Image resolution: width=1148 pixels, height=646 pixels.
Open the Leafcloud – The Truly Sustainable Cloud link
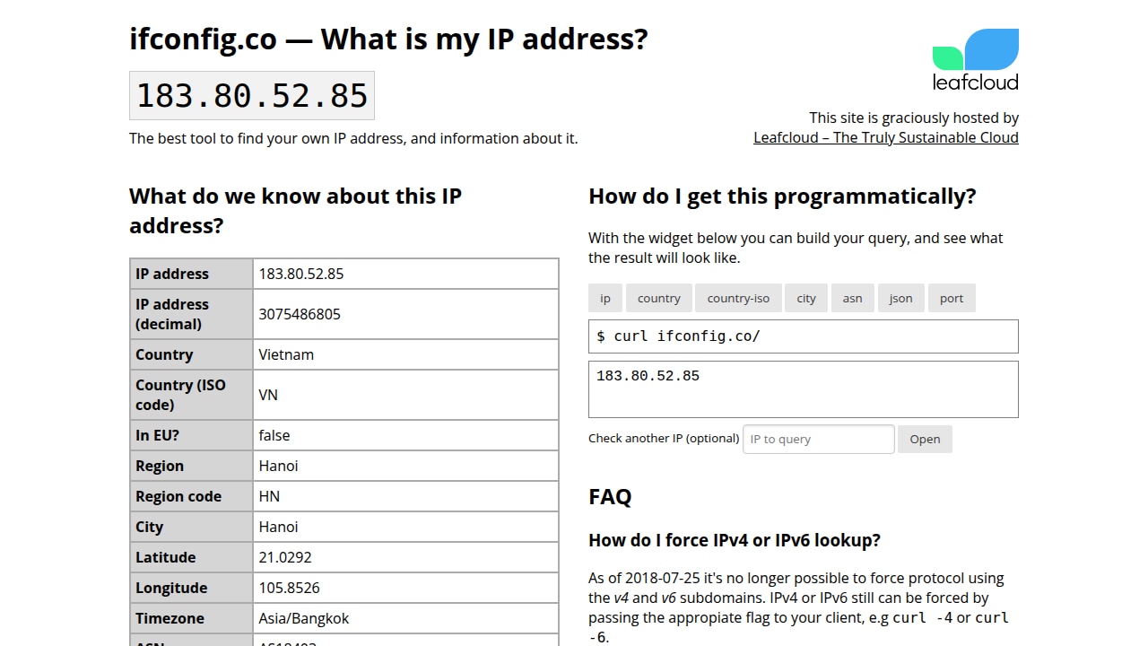pos(886,137)
